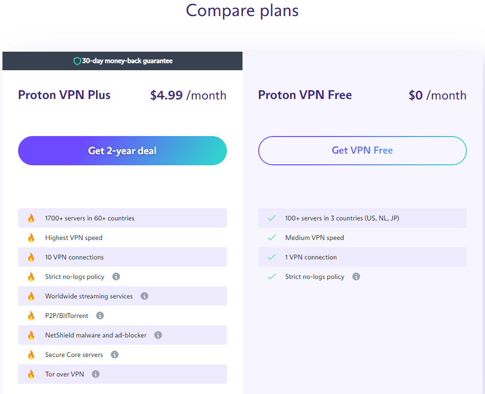
Task: Click the shield icon in the guarantee banner
Action: click(x=77, y=60)
